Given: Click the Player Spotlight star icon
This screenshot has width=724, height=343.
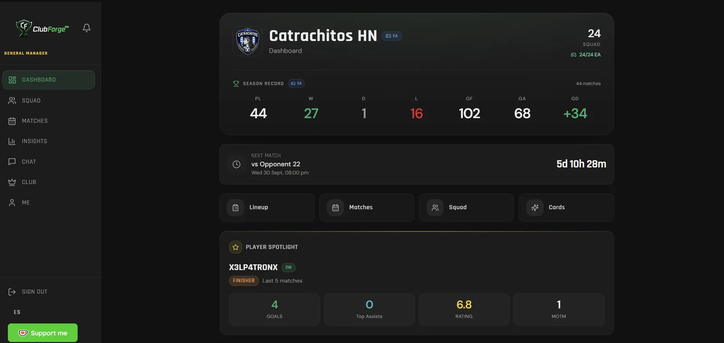Looking at the screenshot, I should [235, 247].
